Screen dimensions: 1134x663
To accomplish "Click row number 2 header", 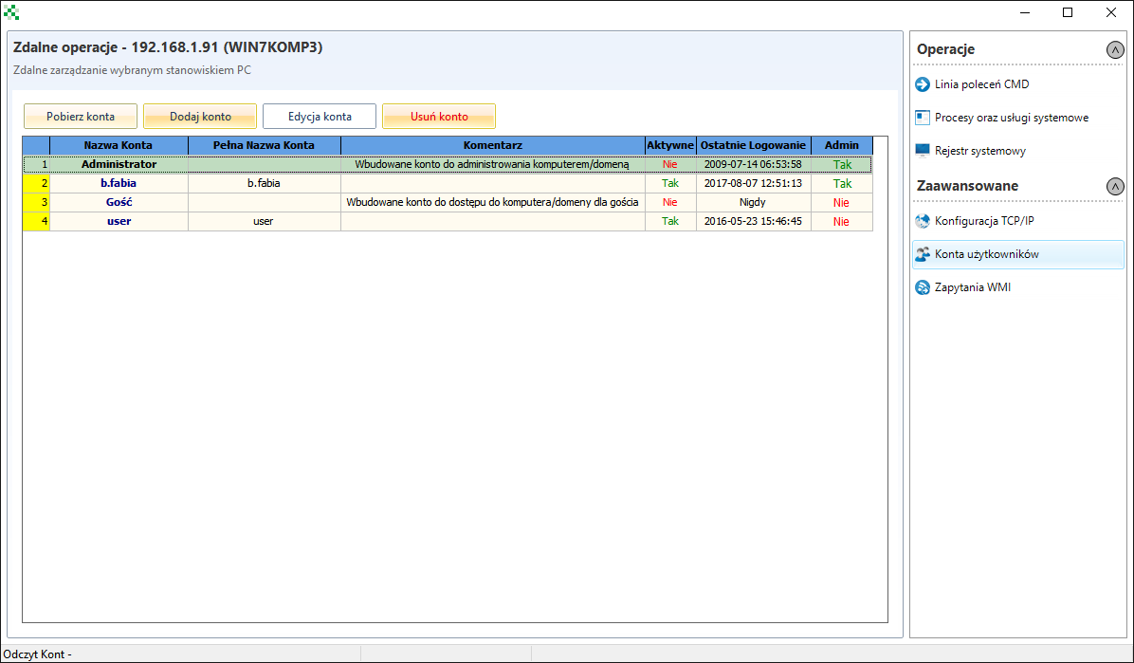I will click(x=36, y=183).
